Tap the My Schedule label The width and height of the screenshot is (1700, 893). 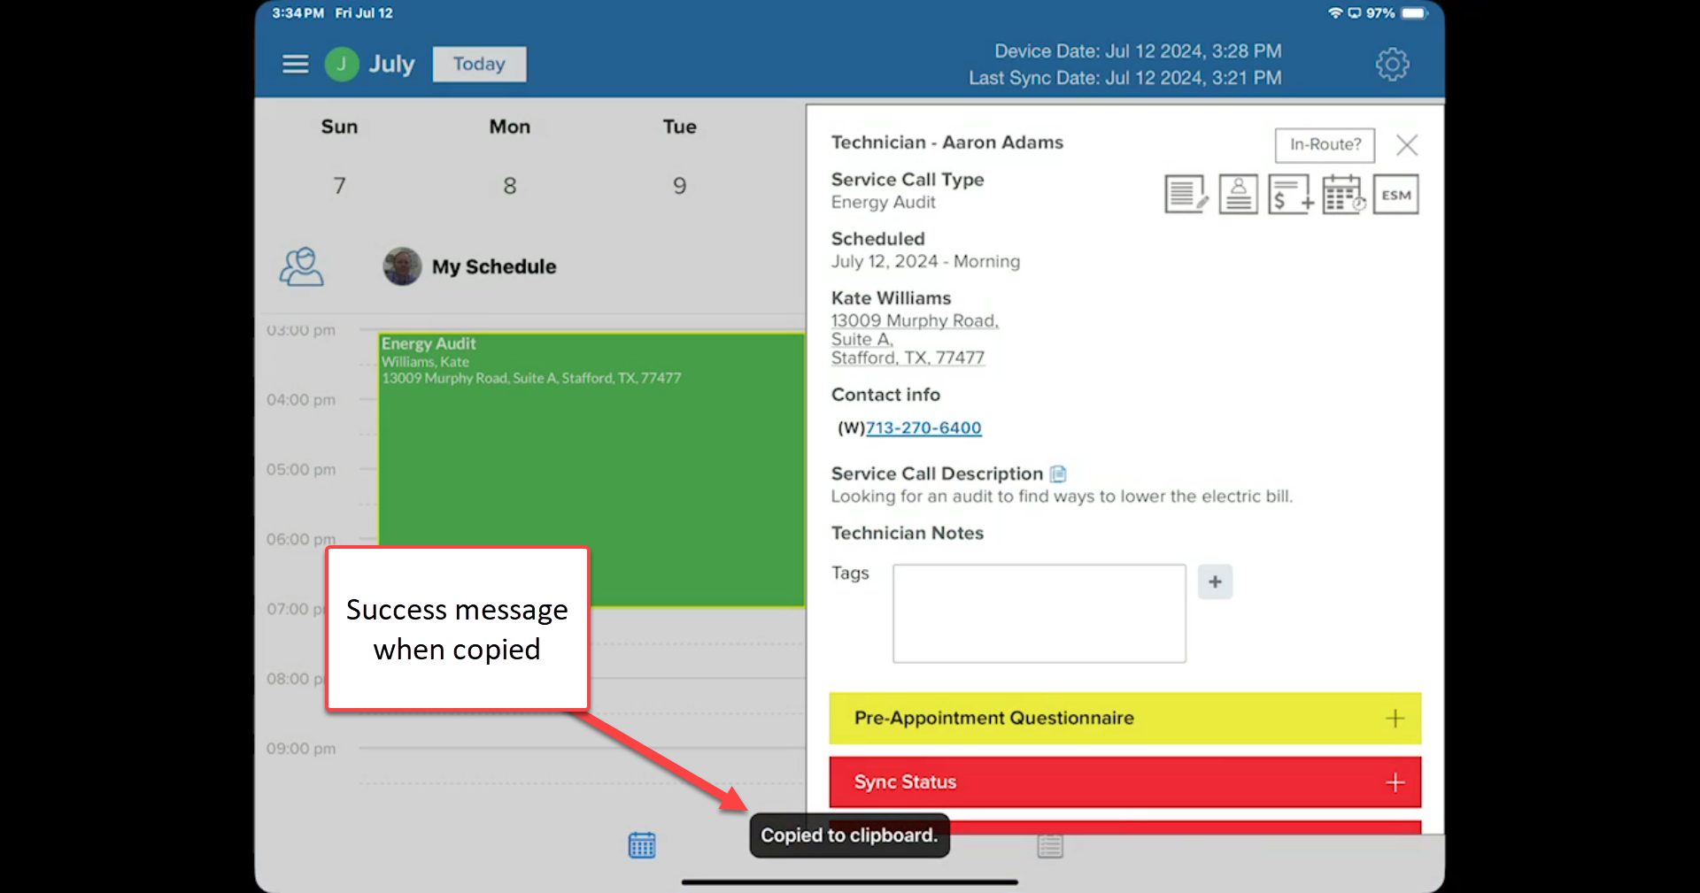point(494,266)
